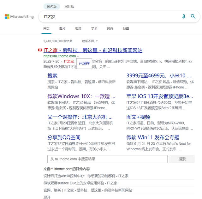Image resolution: width=202 pixels, height=199 pixels.
Task: Open the 苹果 iOS 13开发者预览版 sitelink
Action: [x=160, y=96]
